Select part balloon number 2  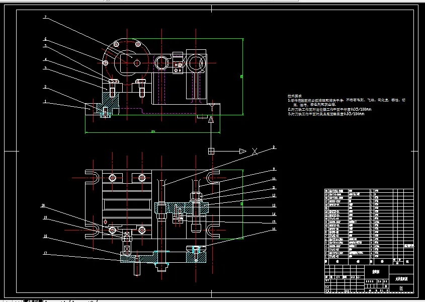pos(46,87)
